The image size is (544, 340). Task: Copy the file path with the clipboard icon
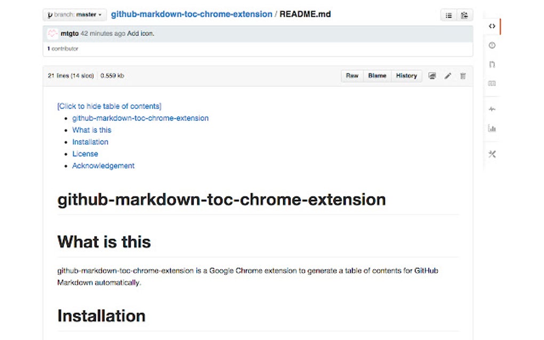pyautogui.click(x=464, y=14)
